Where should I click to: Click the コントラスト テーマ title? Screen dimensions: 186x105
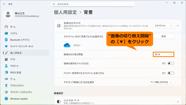coord(71,101)
